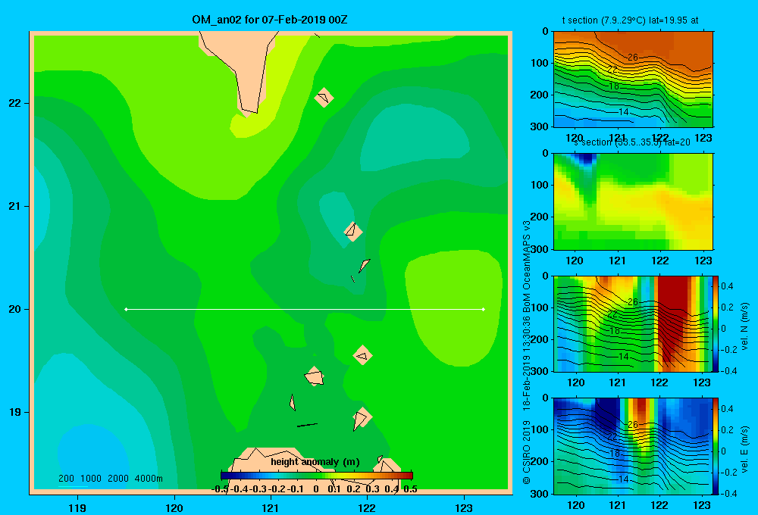Click the 'vel. E (m/s)' axis label
Screen dimensions: 758x515
click(x=744, y=448)
